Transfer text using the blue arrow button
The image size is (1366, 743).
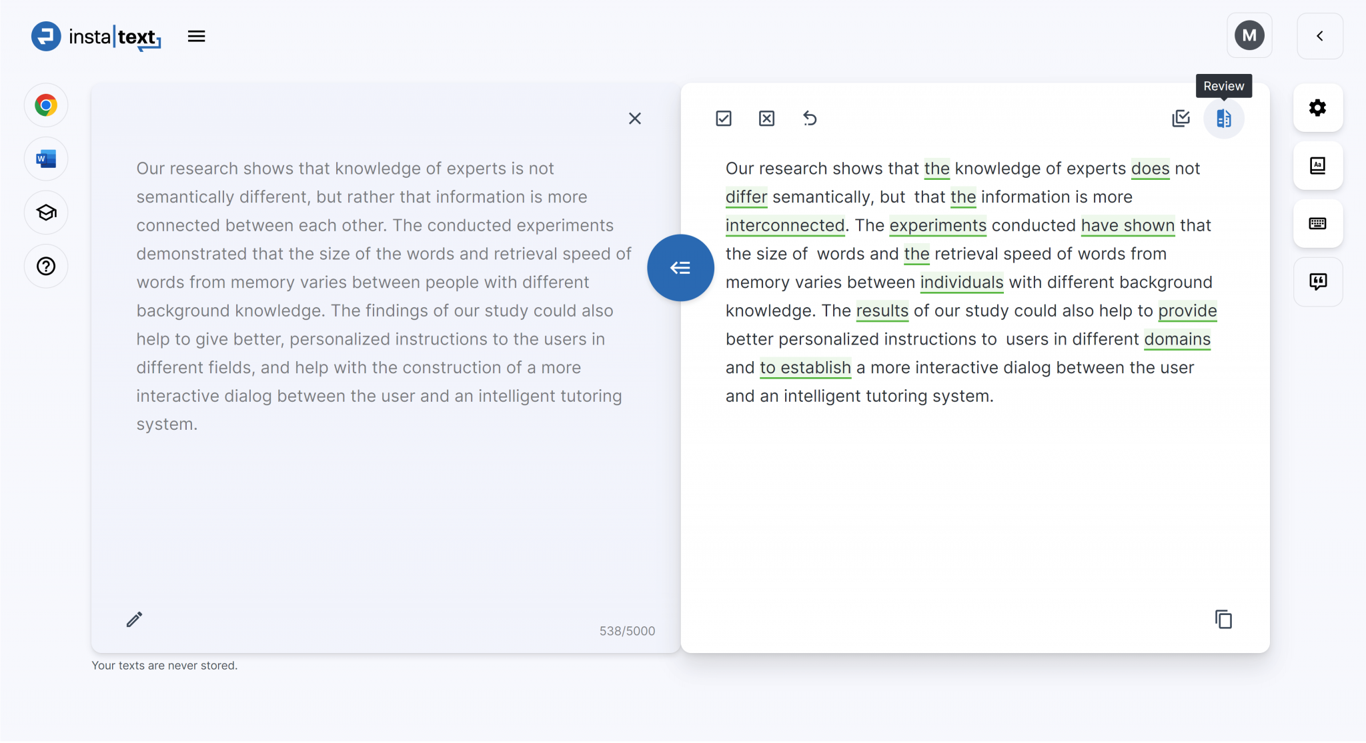point(680,267)
